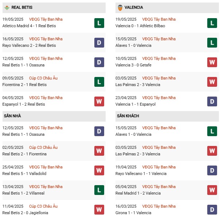The width and height of the screenshot is (220, 216).
Task: Click the L badge for Valencia 0-1 Athletic Bilbao
Action: [212, 23]
